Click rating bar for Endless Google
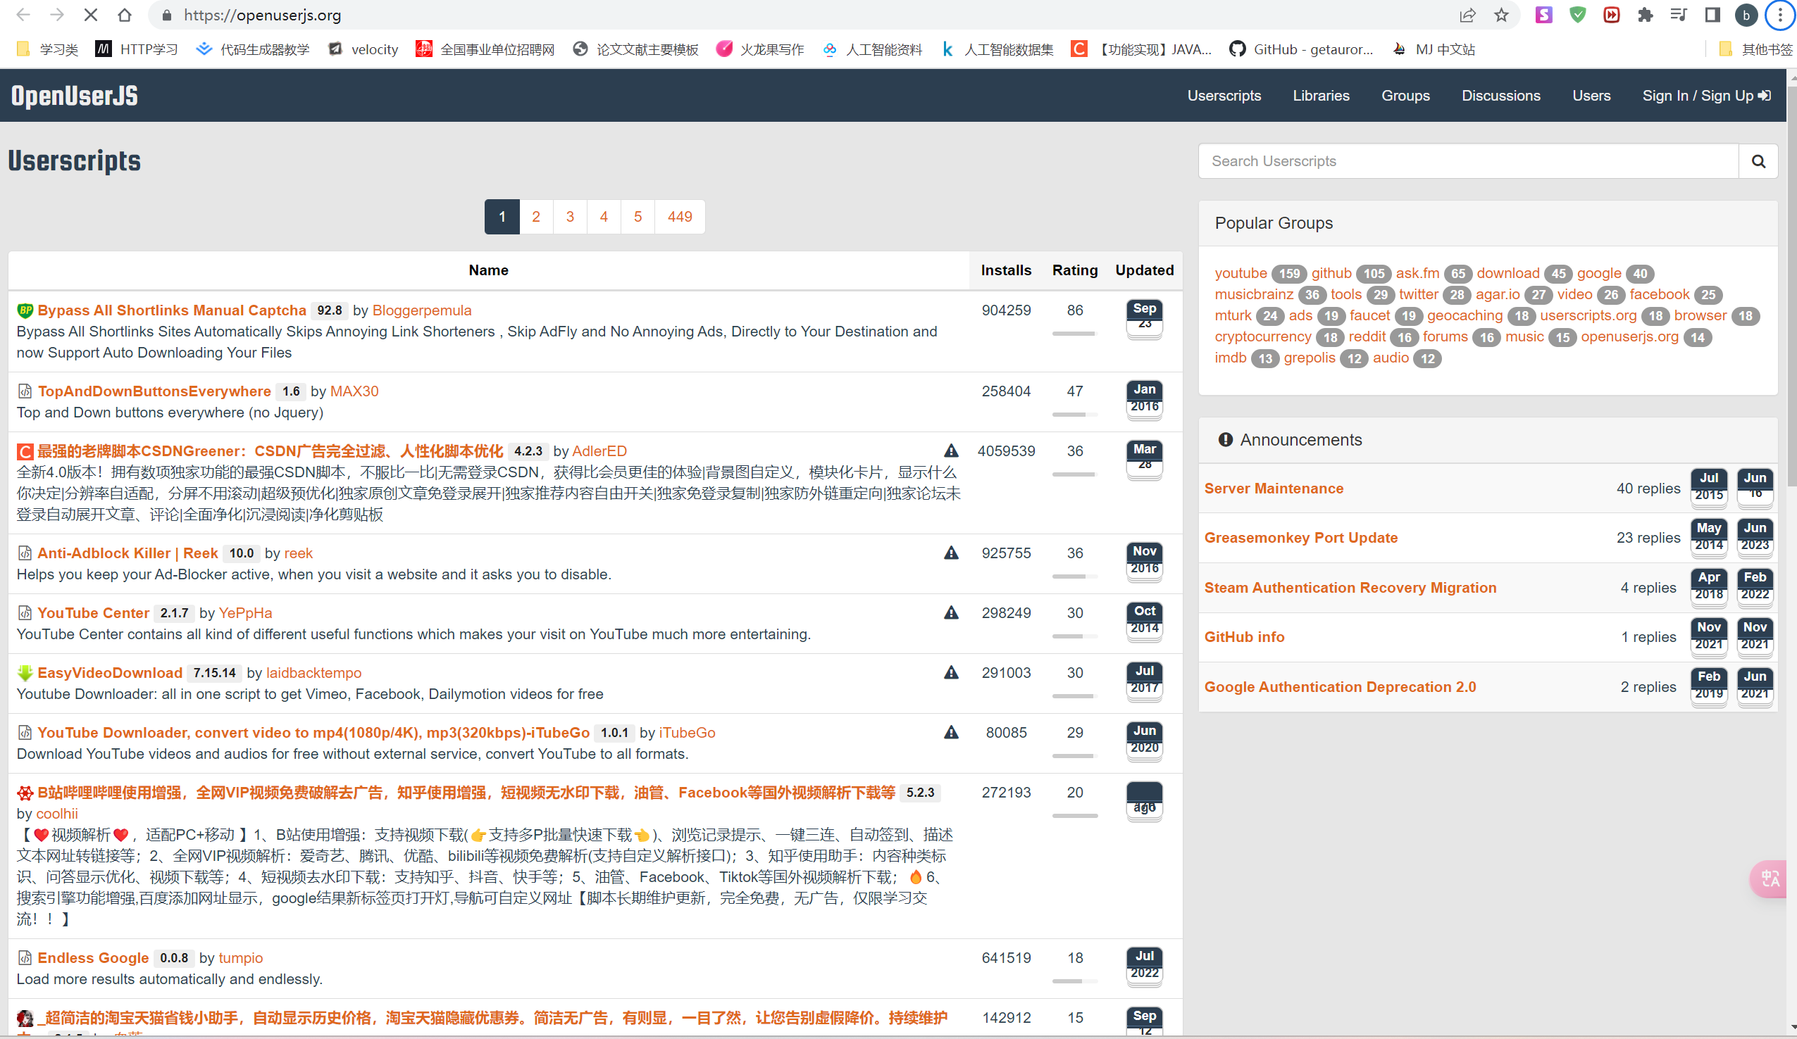Viewport: 1797px width, 1039px height. click(1074, 981)
